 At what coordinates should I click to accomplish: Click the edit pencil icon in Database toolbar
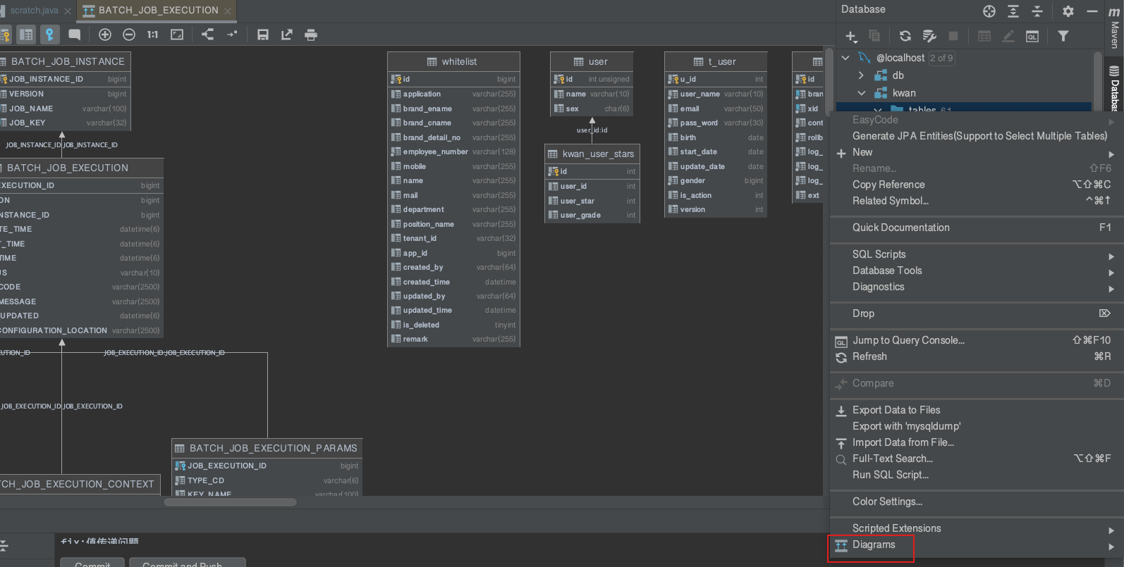[1008, 36]
